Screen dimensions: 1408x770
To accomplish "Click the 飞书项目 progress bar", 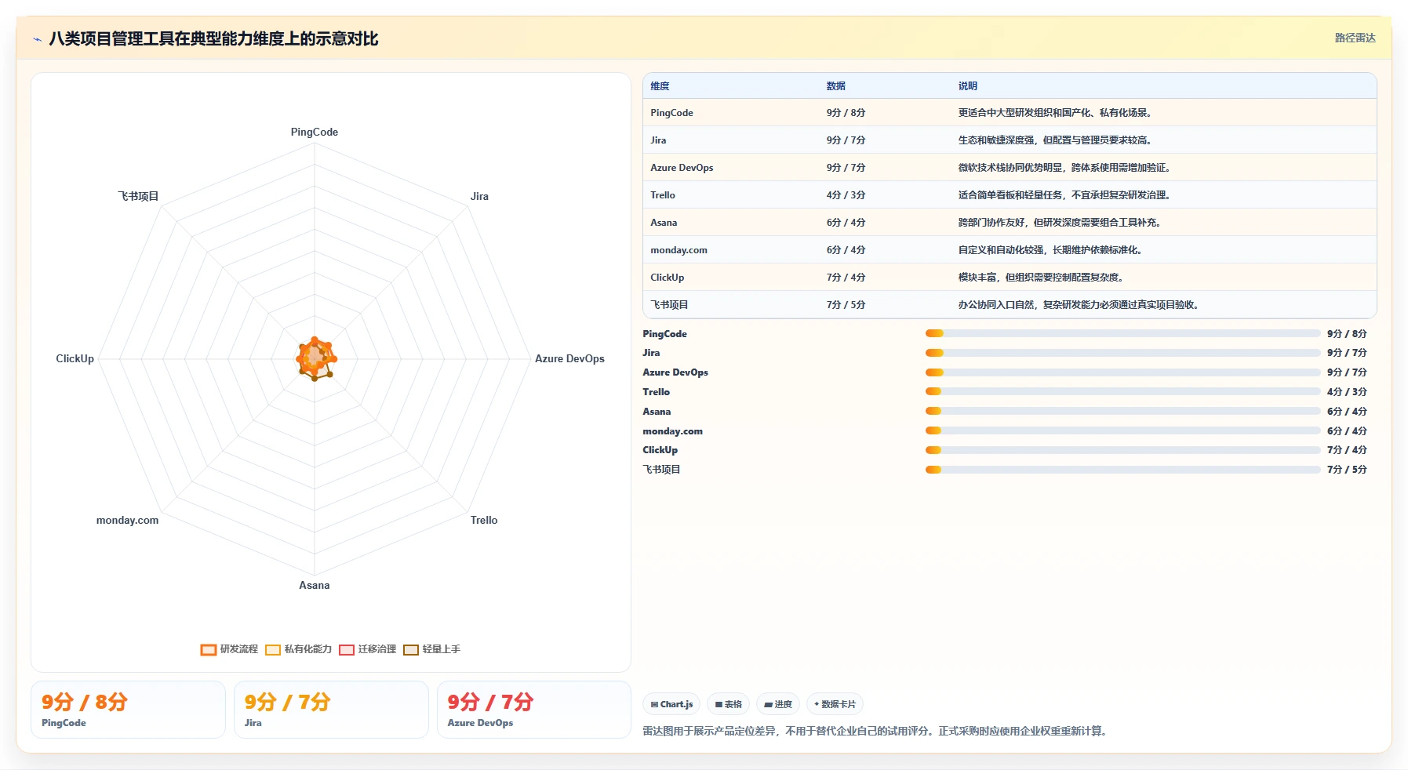I will pyautogui.click(x=1122, y=470).
